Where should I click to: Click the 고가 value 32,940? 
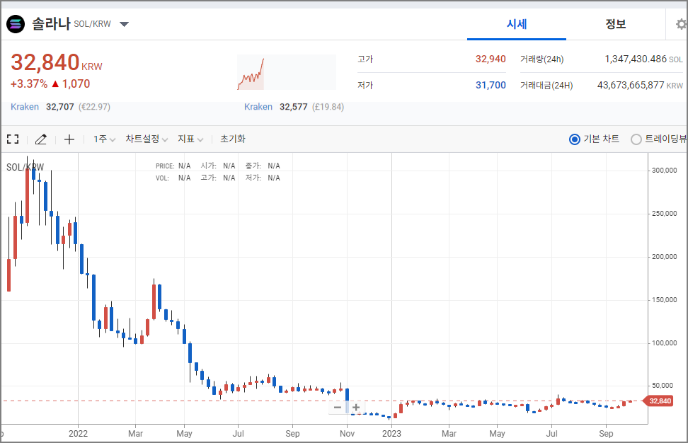click(x=491, y=59)
